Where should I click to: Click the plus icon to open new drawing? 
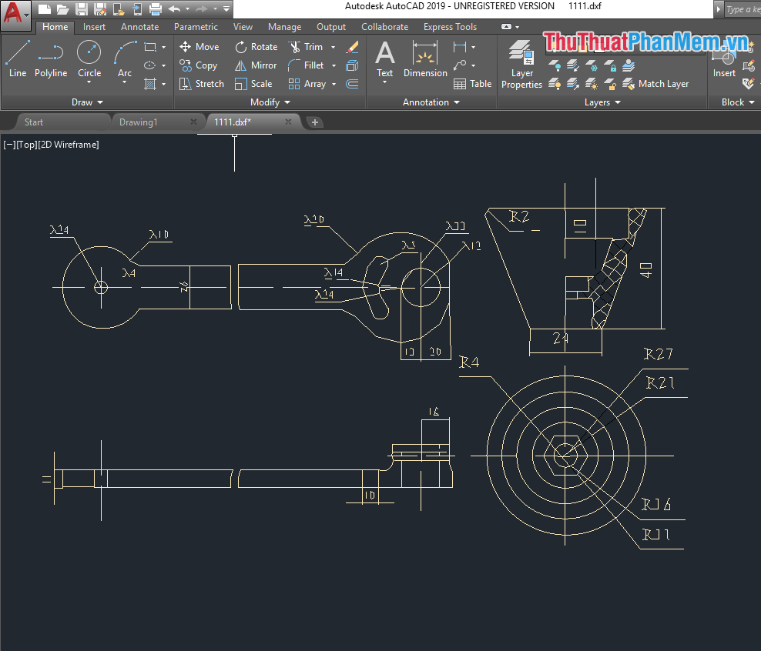(314, 122)
